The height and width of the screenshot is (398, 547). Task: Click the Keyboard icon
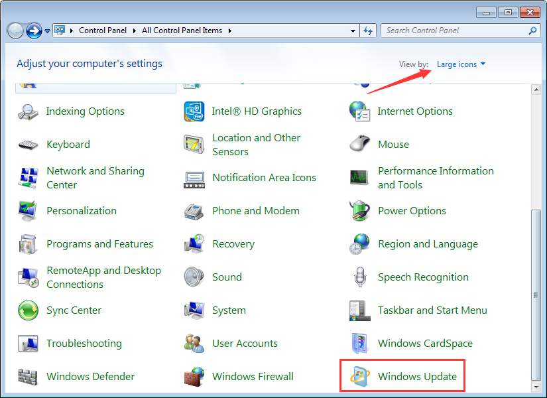pos(28,145)
